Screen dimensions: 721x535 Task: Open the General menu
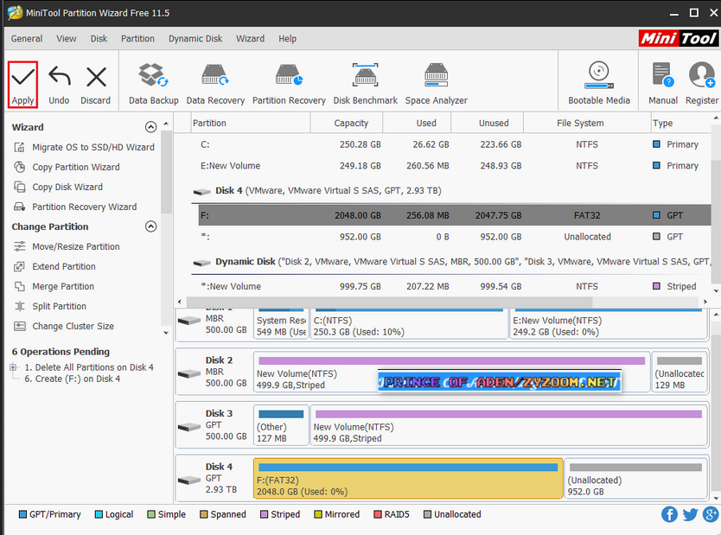coord(27,39)
